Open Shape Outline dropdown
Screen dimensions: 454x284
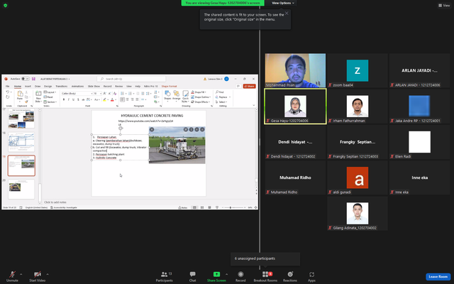coord(201,97)
